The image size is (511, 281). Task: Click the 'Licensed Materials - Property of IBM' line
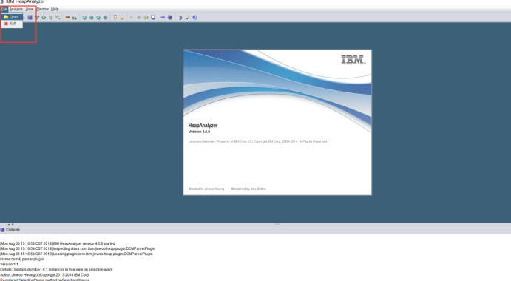(x=258, y=141)
